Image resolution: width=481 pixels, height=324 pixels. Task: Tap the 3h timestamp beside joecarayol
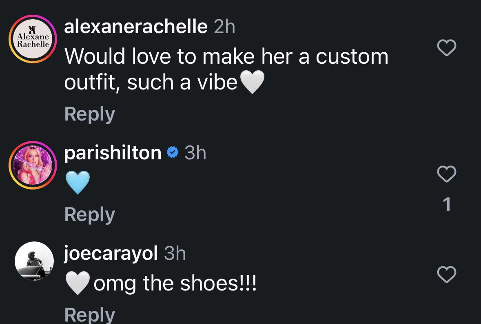pyautogui.click(x=175, y=254)
